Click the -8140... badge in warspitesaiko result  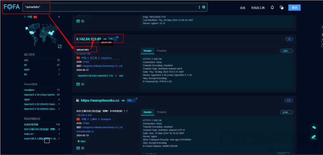[287, 112]
